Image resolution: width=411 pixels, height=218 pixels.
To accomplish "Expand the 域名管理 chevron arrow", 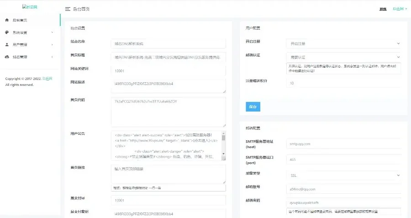I will (x=52, y=57).
